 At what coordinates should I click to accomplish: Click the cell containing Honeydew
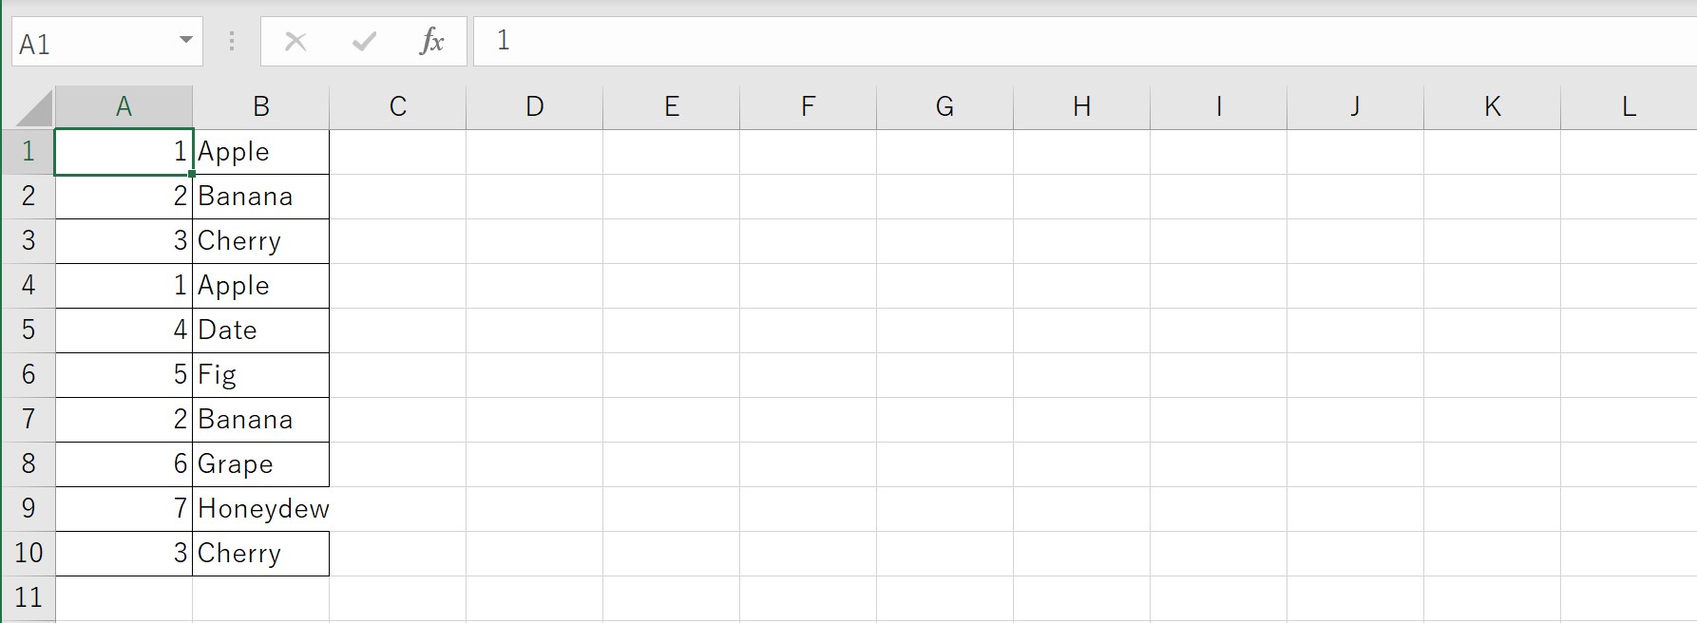(261, 509)
